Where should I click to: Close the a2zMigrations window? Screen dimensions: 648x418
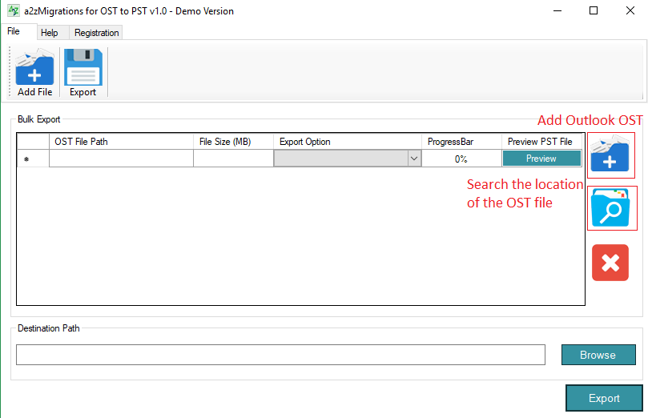tap(630, 10)
